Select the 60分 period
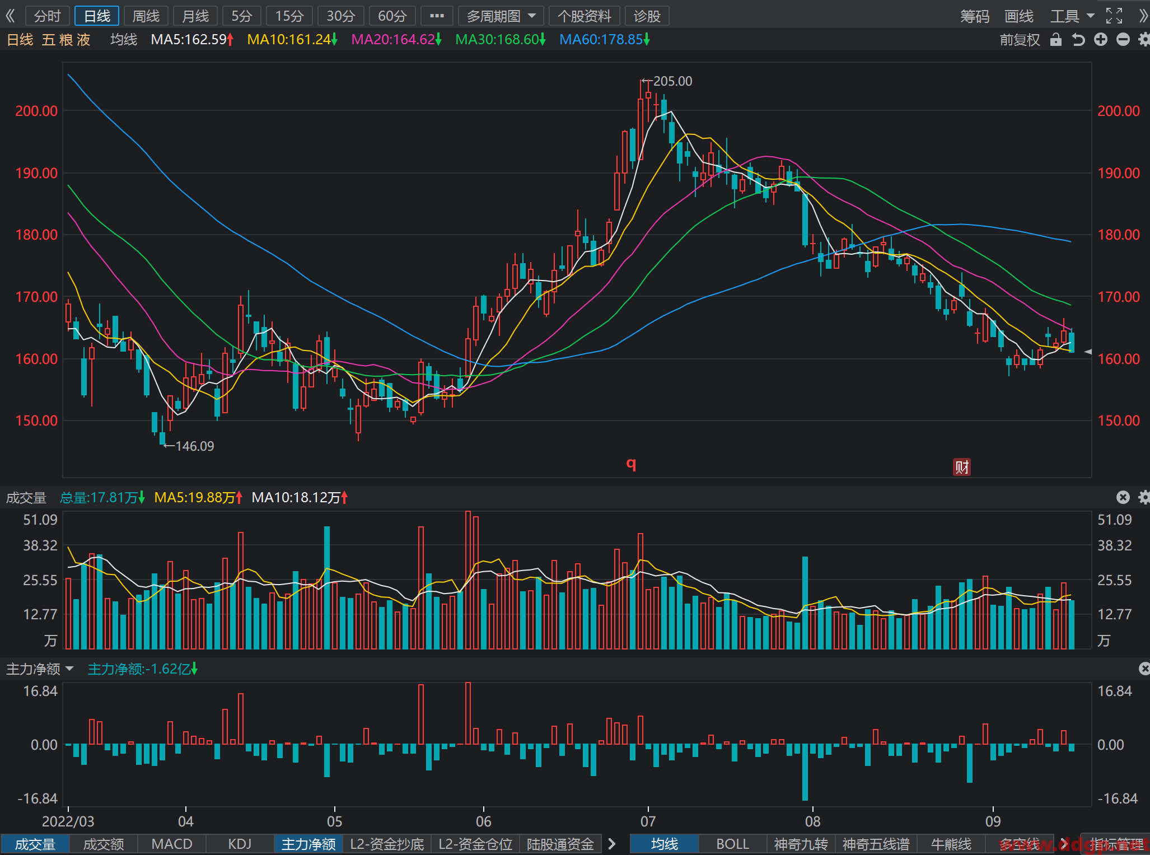The height and width of the screenshot is (855, 1150). pyautogui.click(x=392, y=16)
